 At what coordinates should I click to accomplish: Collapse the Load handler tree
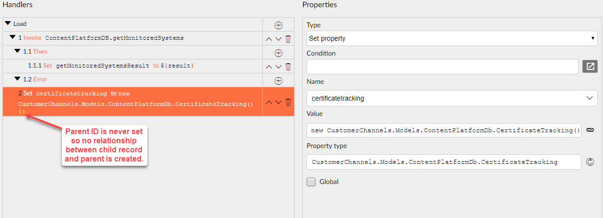pyautogui.click(x=8, y=23)
